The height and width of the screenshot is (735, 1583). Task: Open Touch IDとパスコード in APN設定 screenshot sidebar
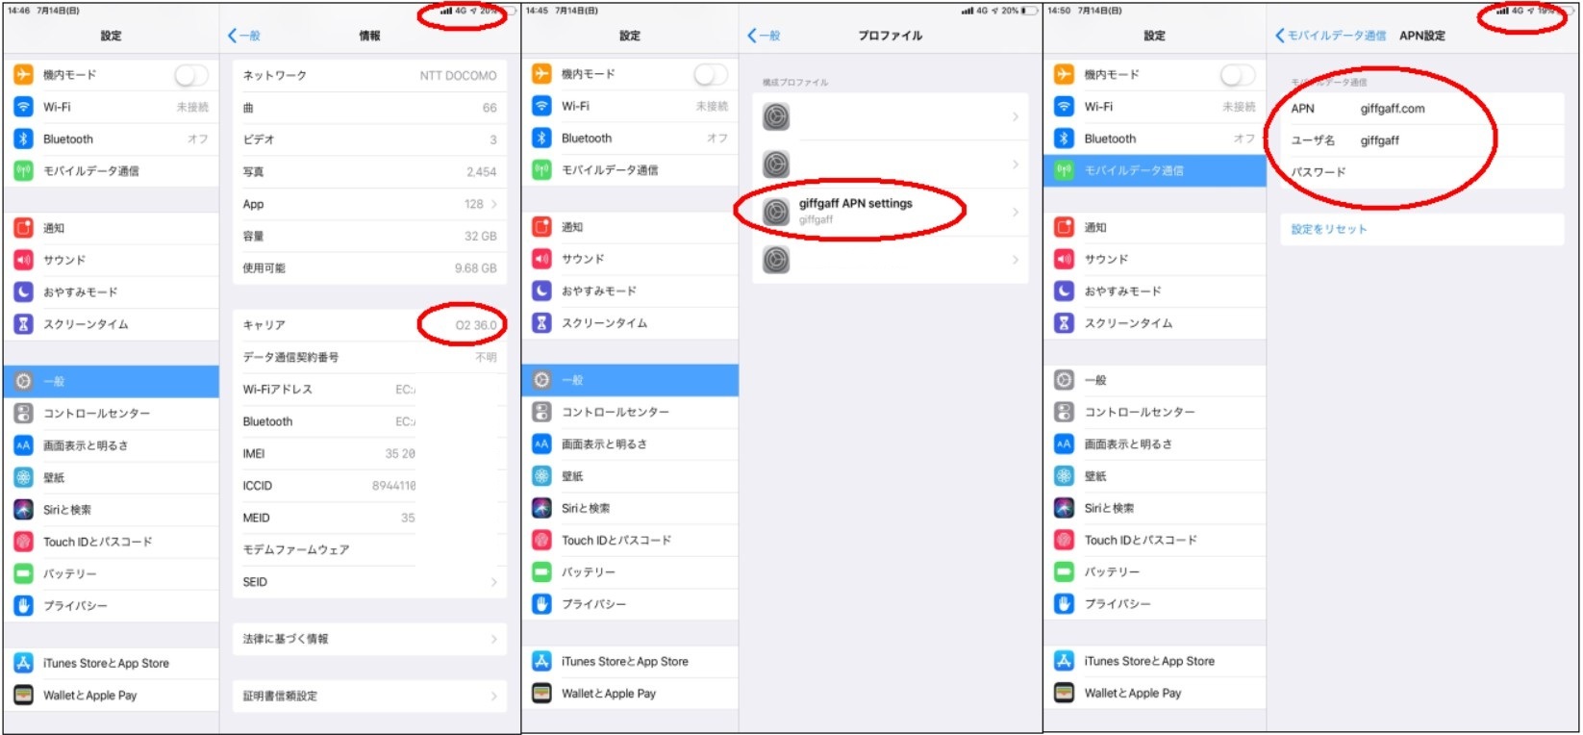[x=1155, y=540]
